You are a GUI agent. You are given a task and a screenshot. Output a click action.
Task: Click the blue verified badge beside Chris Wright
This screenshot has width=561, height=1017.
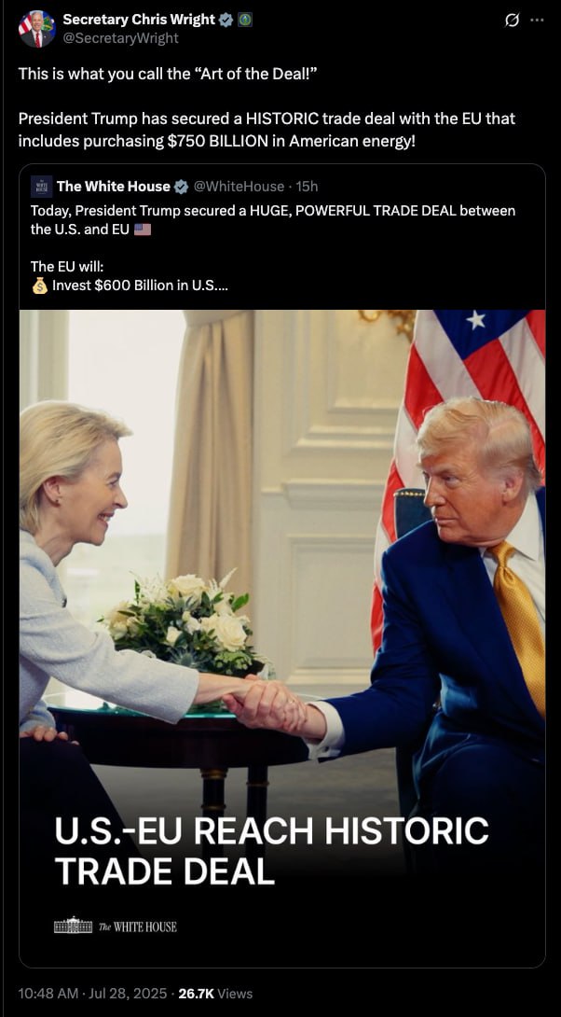[226, 21]
